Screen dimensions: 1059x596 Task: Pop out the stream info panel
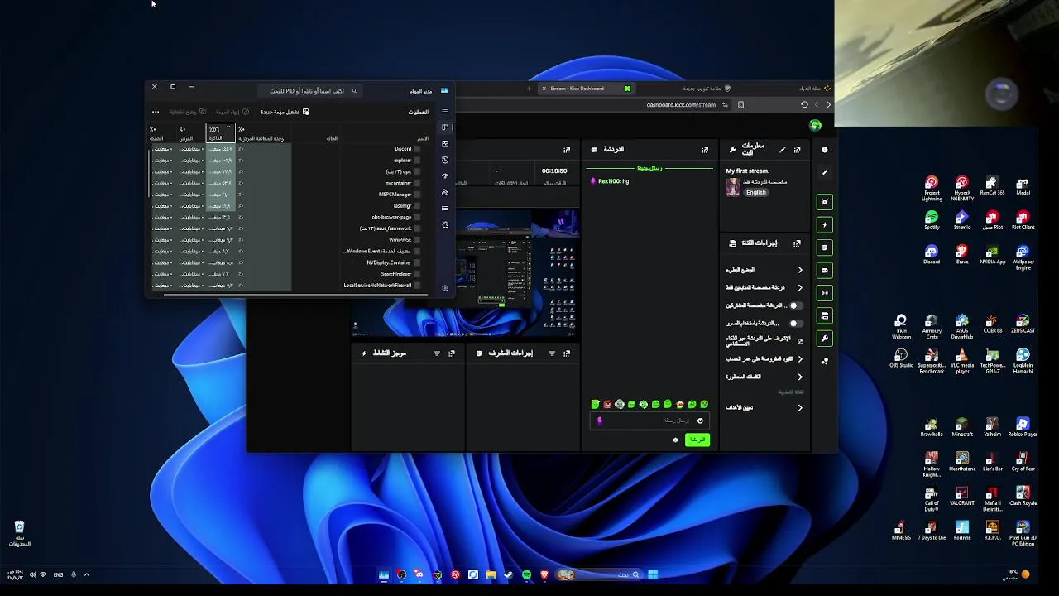pyautogui.click(x=797, y=150)
